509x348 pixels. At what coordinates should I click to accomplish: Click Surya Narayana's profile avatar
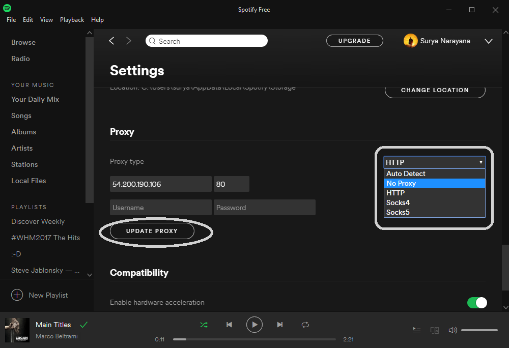(x=411, y=41)
